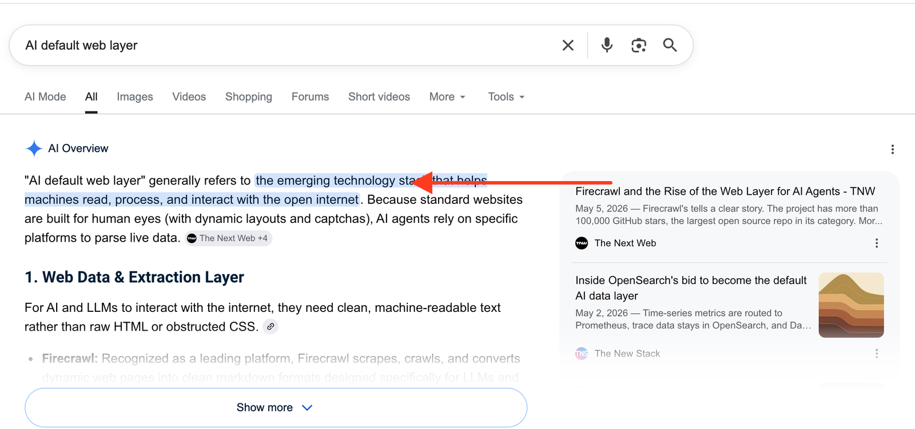Open three-dot menu for The New Stack source
Viewport: 915px width, 429px height.
click(876, 354)
